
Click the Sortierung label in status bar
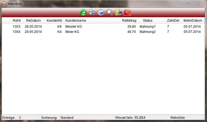point(49,118)
